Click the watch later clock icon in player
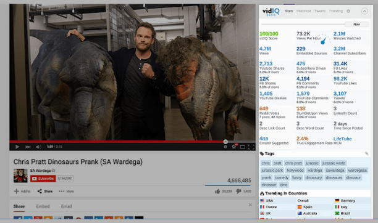Screen dimensions: 378x223 tap(225, 147)
